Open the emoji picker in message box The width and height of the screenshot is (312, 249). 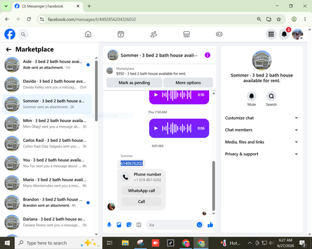coord(199,225)
